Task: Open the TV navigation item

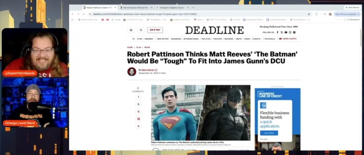Action: (133, 39)
